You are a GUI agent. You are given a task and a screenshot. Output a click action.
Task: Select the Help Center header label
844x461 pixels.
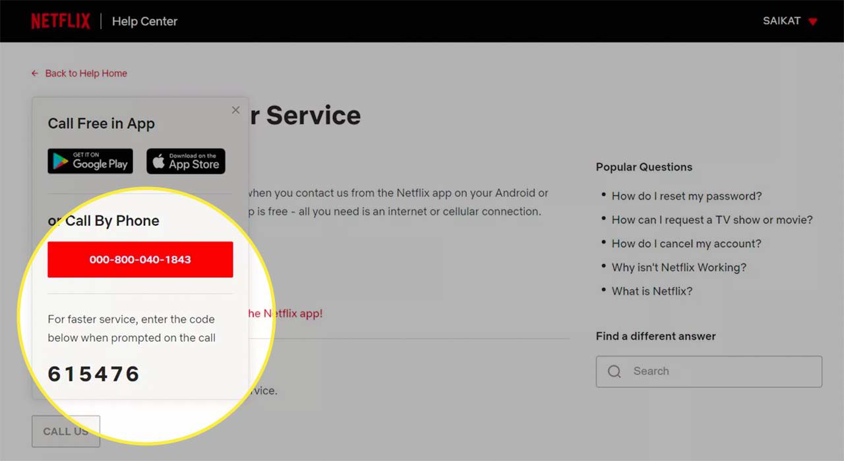pyautogui.click(x=144, y=21)
